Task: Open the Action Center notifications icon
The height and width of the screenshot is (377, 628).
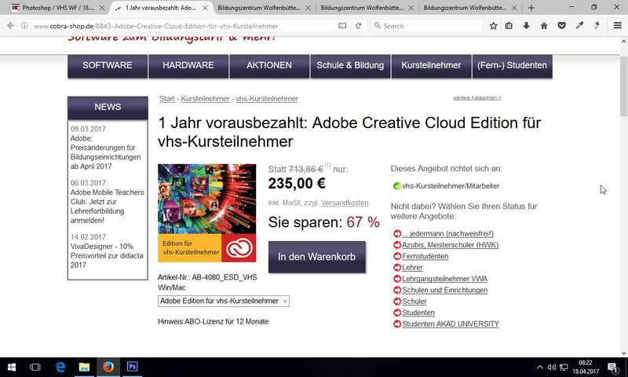Action: (612, 367)
